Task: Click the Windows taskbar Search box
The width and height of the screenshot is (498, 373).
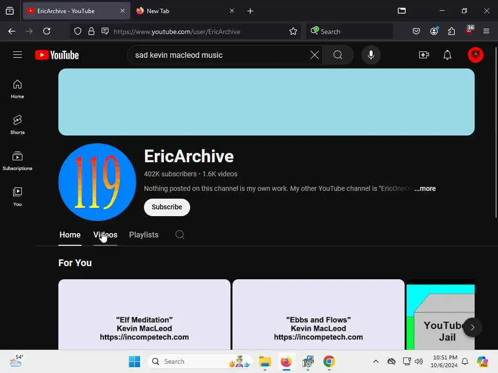Action: click(x=199, y=361)
